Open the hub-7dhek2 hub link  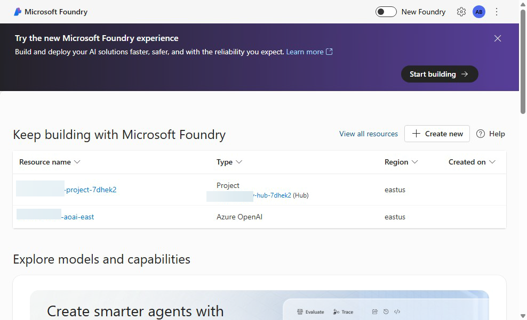[x=272, y=195]
